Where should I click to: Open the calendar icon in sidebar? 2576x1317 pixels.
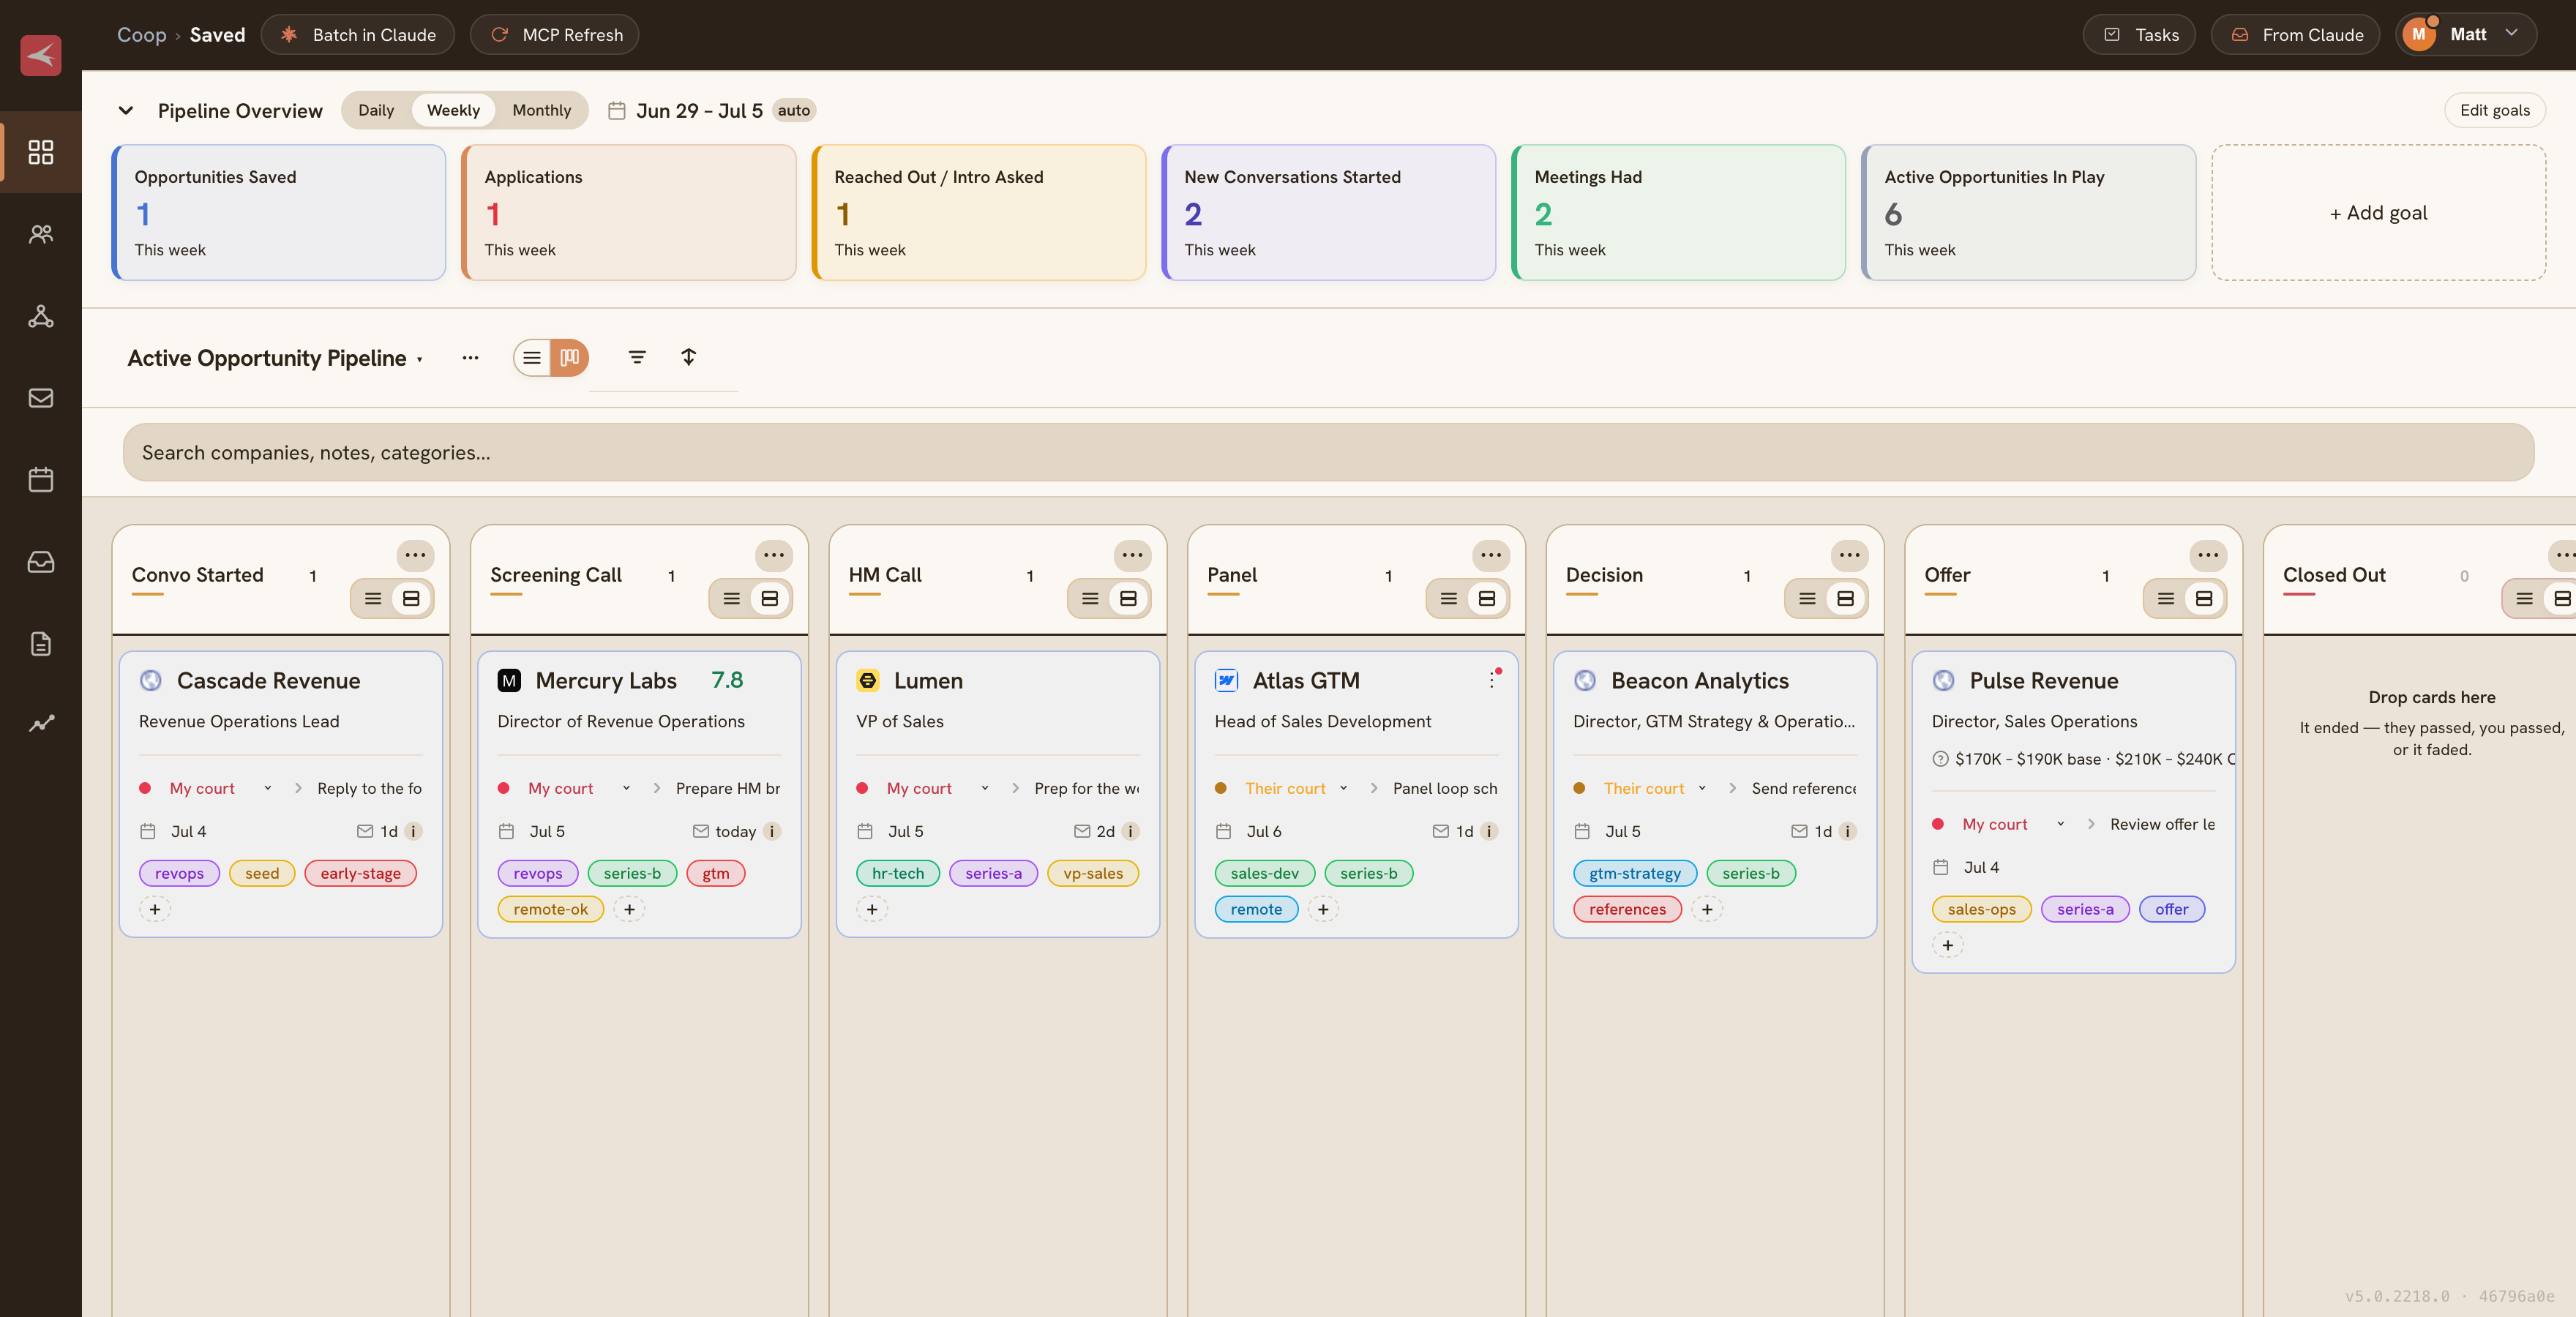click(41, 480)
